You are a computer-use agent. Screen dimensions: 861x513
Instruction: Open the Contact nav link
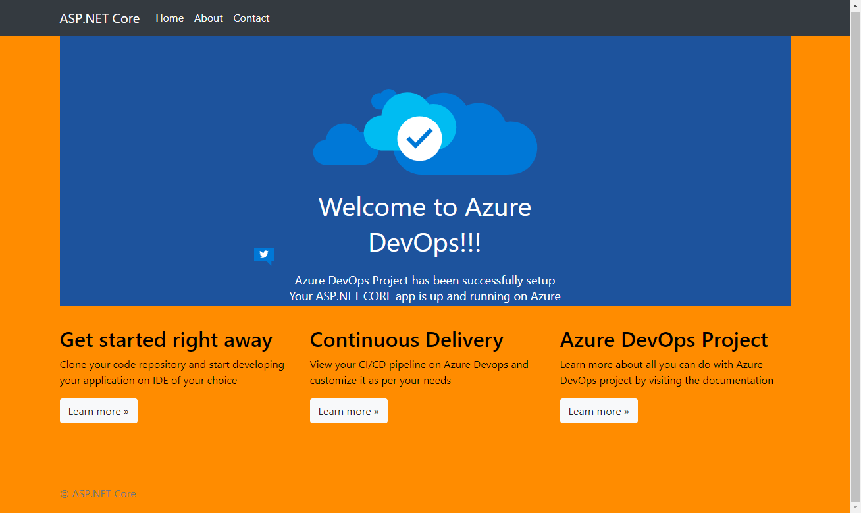[251, 18]
